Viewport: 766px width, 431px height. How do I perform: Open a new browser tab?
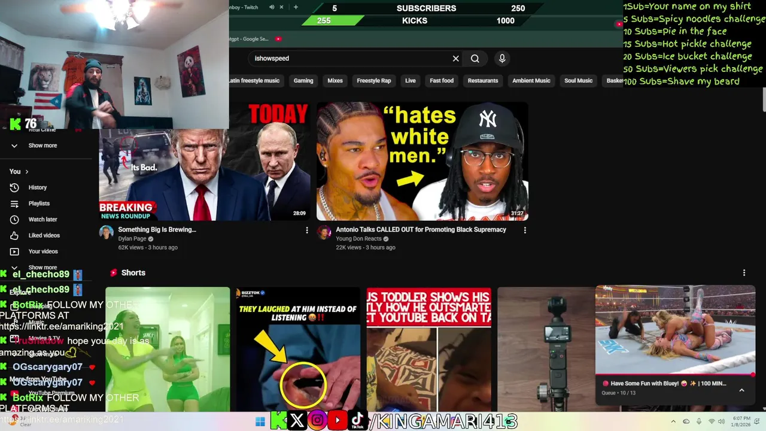point(296,7)
